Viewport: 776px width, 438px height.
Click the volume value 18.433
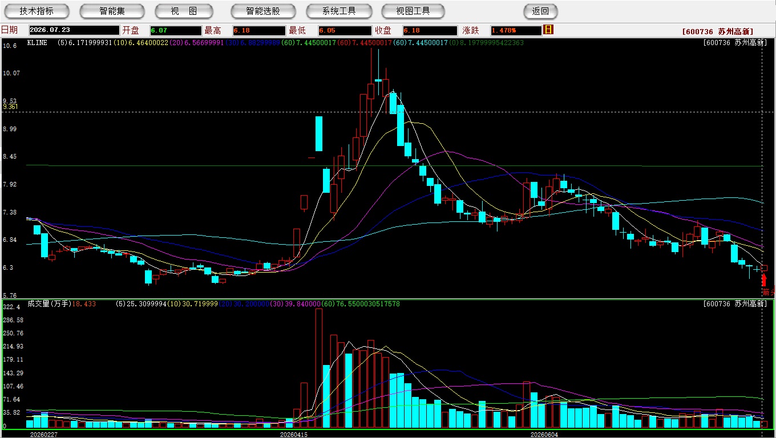click(x=84, y=304)
